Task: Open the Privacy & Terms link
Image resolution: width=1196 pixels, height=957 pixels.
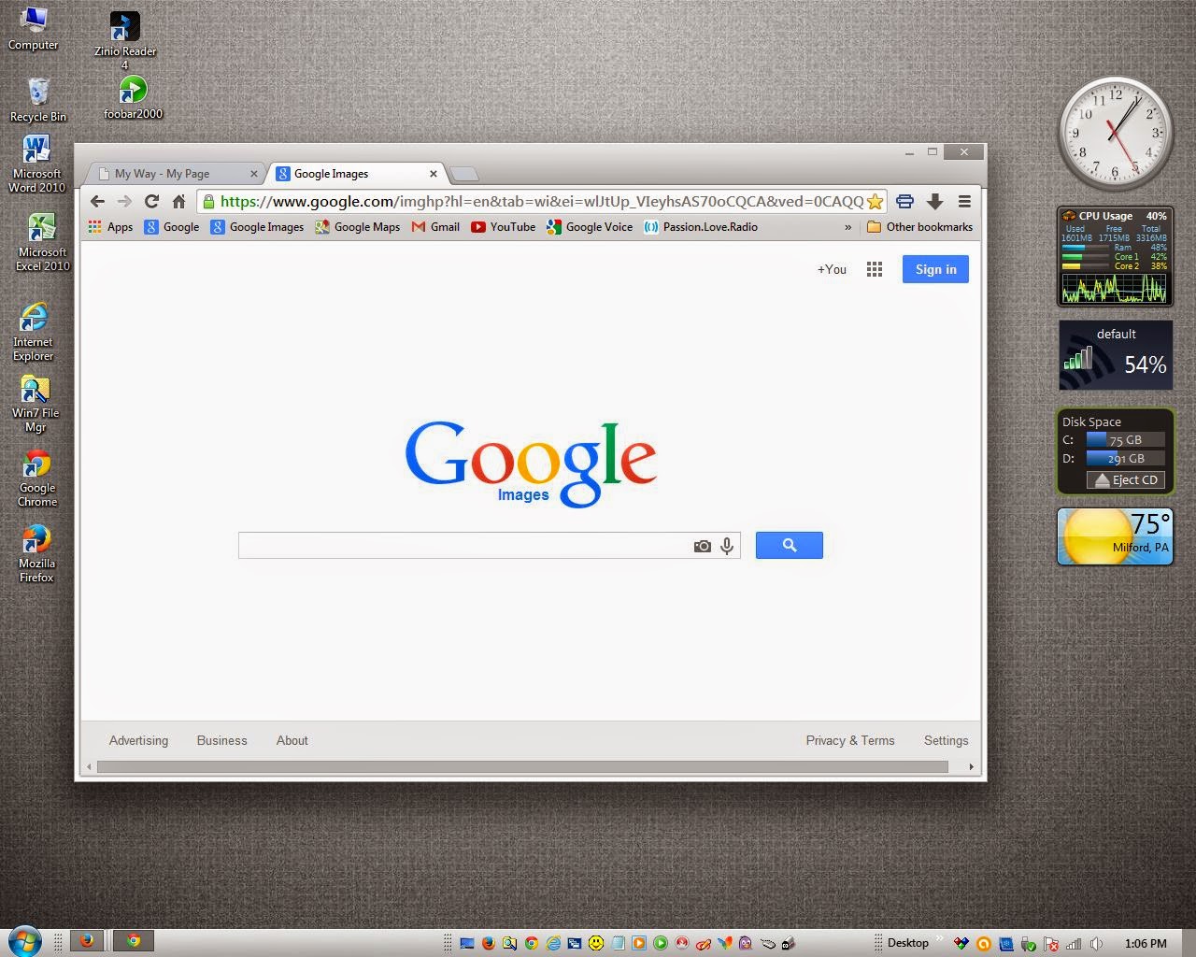Action: pos(849,740)
